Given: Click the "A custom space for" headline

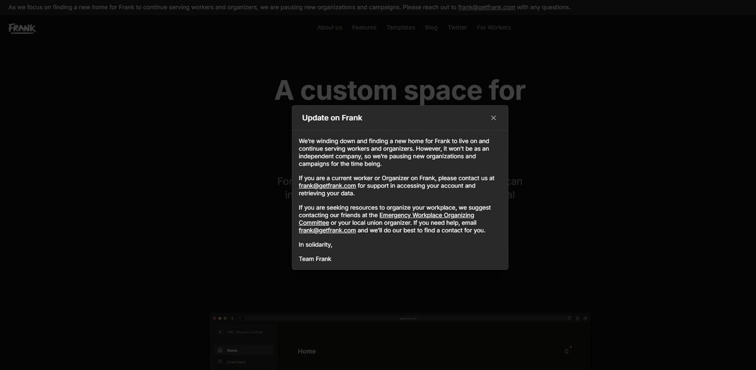Looking at the screenshot, I should (x=400, y=90).
